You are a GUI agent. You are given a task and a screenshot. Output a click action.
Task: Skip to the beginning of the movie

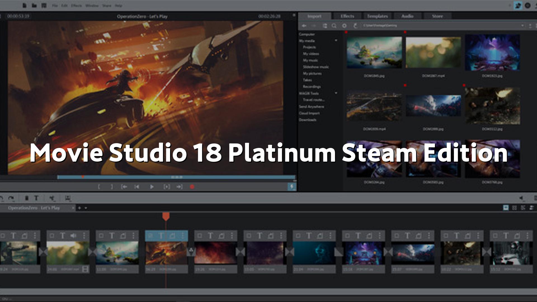137,187
